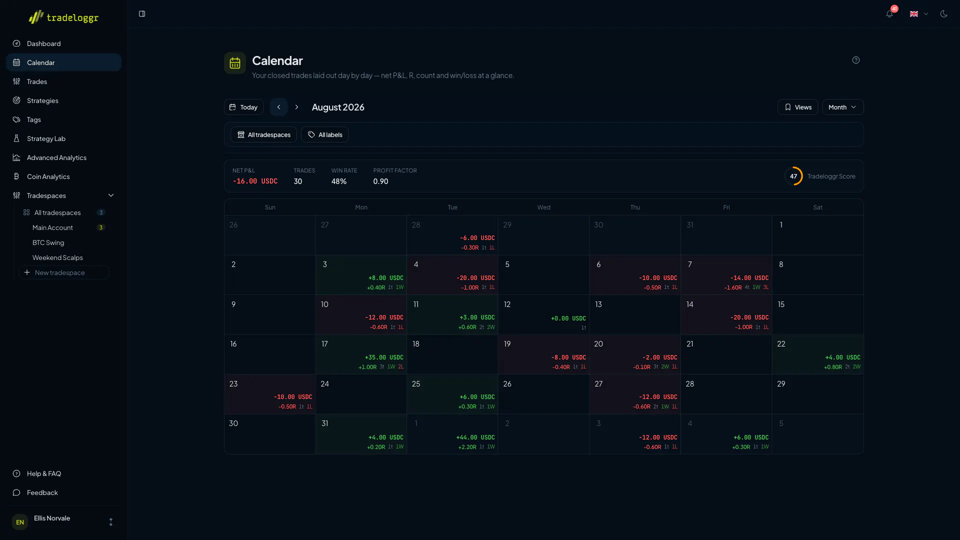Collapse the Tradespaces section chevron
Image resolution: width=960 pixels, height=540 pixels.
tap(111, 195)
